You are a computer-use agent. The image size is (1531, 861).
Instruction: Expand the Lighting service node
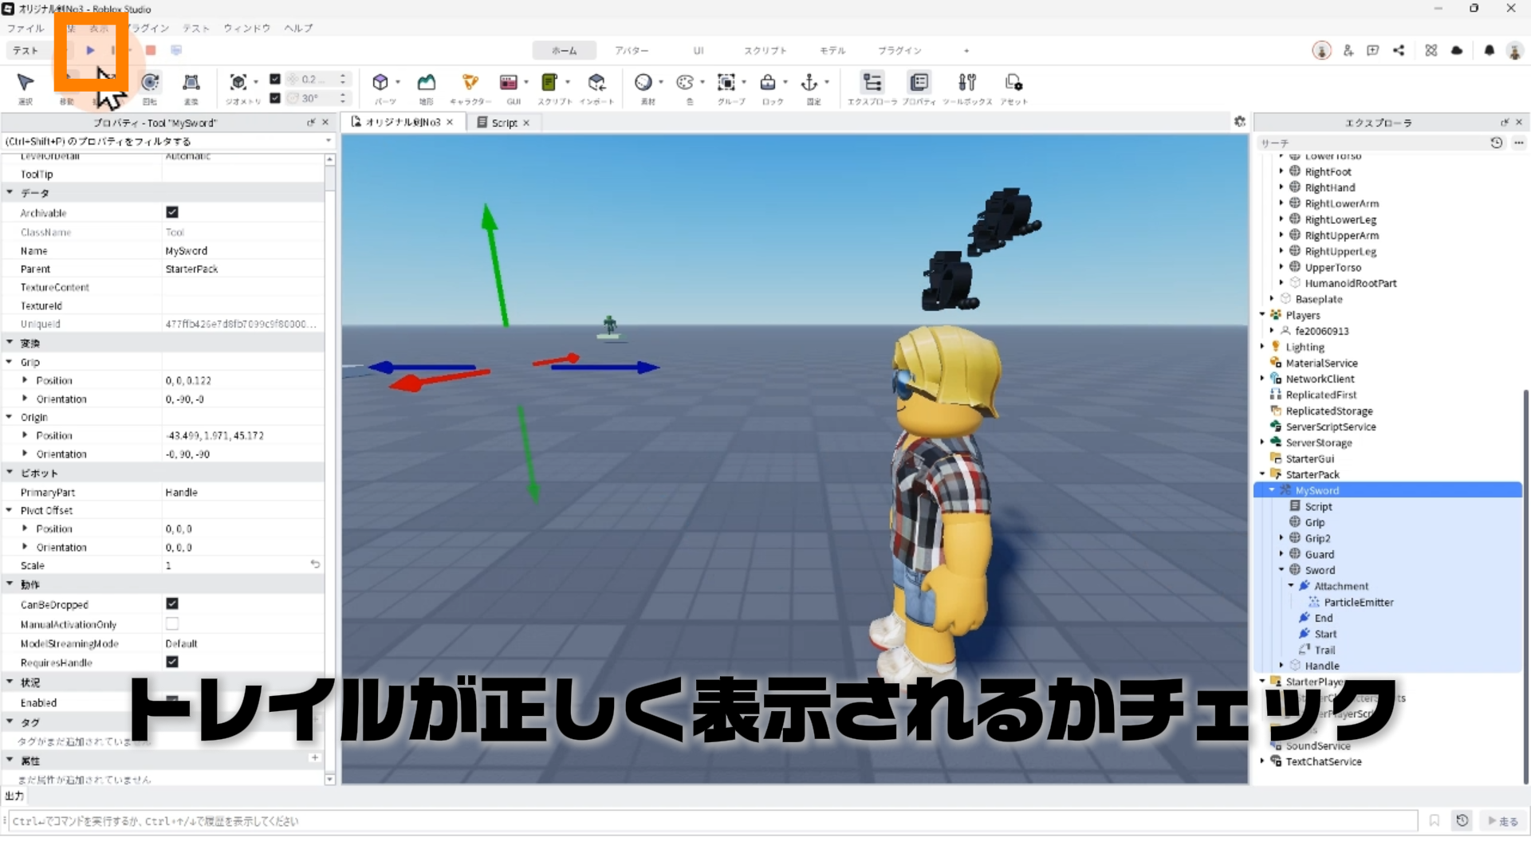coord(1262,347)
